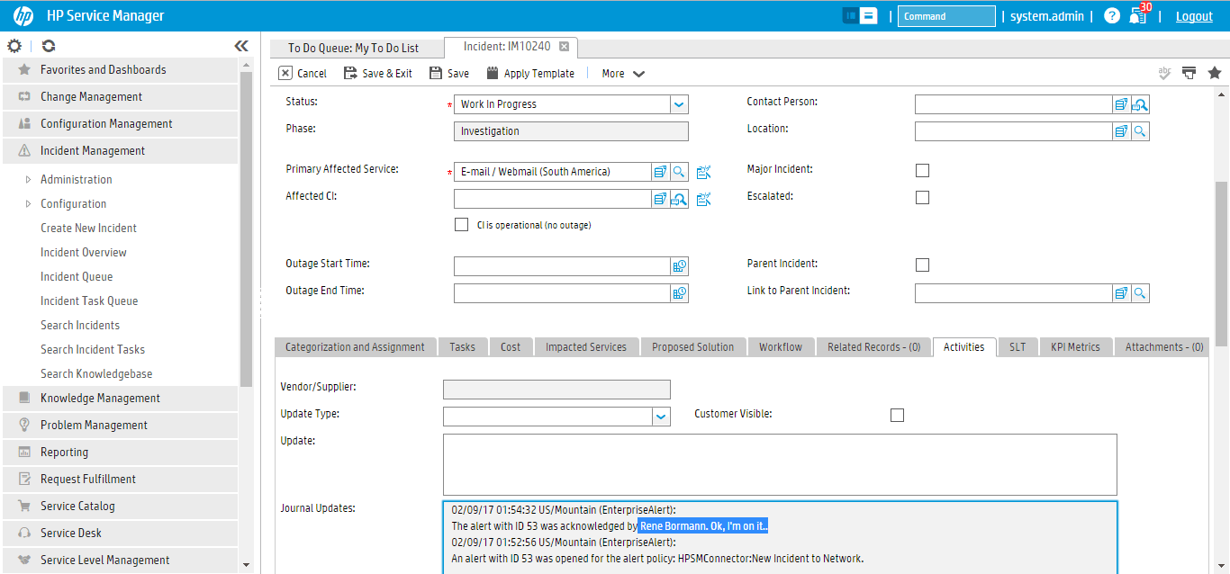This screenshot has width=1230, height=574.
Task: Search lookup for Primary Affected Service
Action: click(x=679, y=172)
